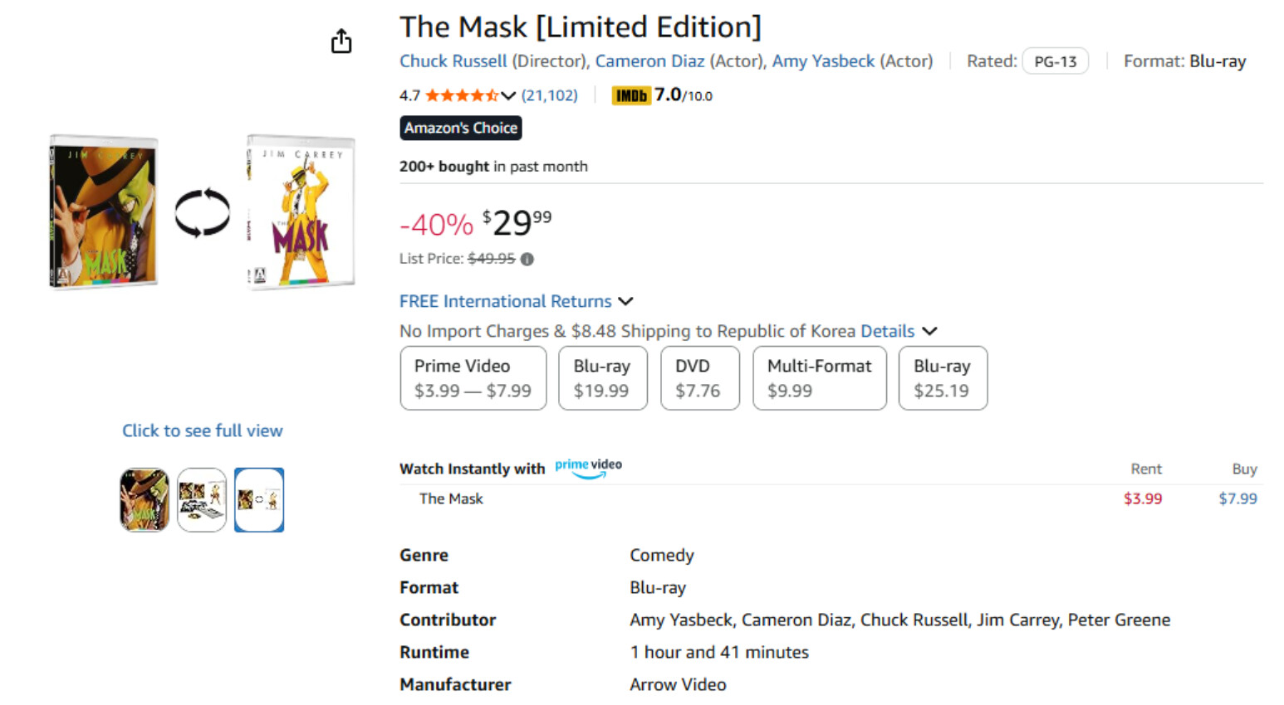
Task: Select the second box contents thumbnail
Action: pyautogui.click(x=202, y=500)
